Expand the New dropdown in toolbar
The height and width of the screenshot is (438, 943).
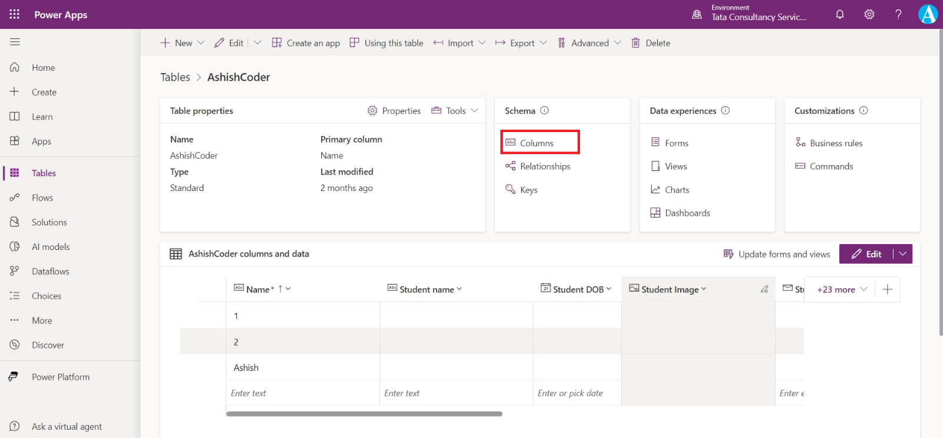point(200,43)
